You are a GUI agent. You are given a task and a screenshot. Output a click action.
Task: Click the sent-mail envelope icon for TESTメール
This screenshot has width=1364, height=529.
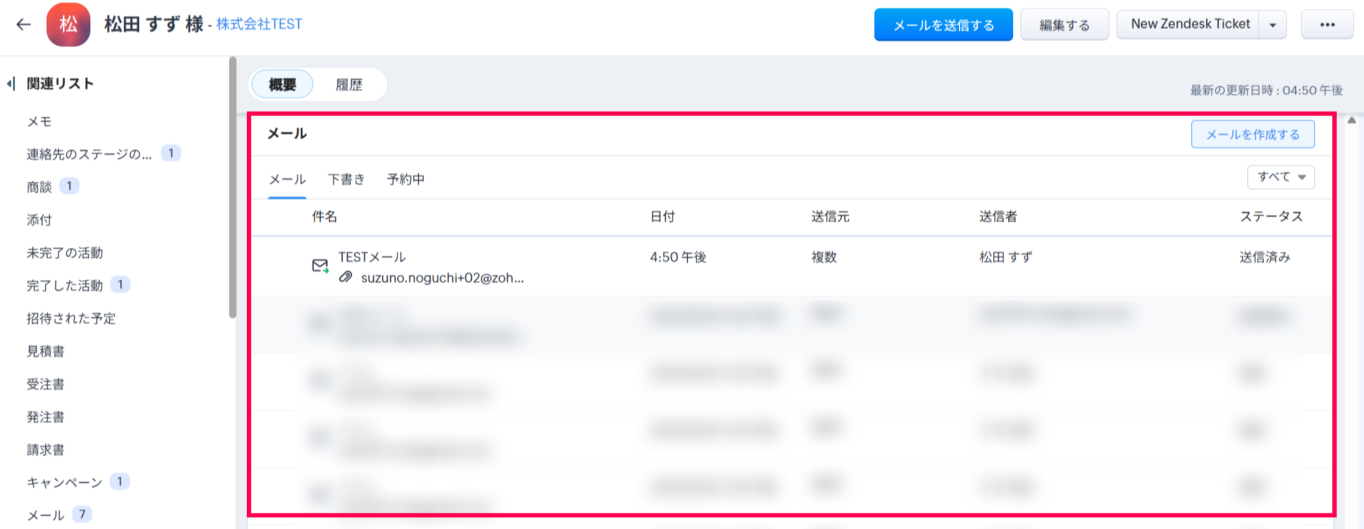[320, 266]
